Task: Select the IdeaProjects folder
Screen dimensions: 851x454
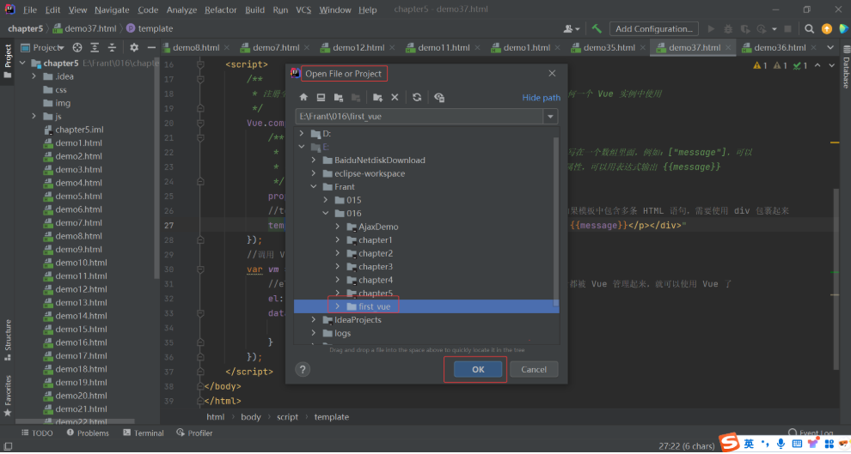Action: tap(358, 319)
